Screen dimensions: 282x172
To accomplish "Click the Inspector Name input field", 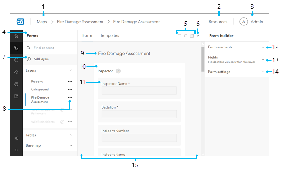I will point(139,91).
